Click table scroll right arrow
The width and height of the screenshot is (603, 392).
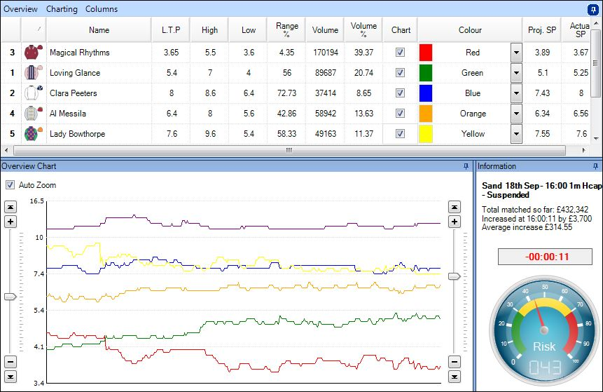(584, 150)
